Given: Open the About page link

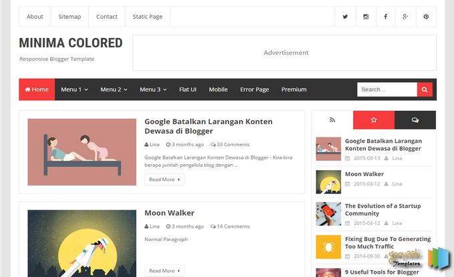Looking at the screenshot, I should tap(35, 17).
